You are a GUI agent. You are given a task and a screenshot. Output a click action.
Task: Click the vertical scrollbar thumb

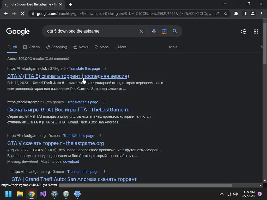265,43
